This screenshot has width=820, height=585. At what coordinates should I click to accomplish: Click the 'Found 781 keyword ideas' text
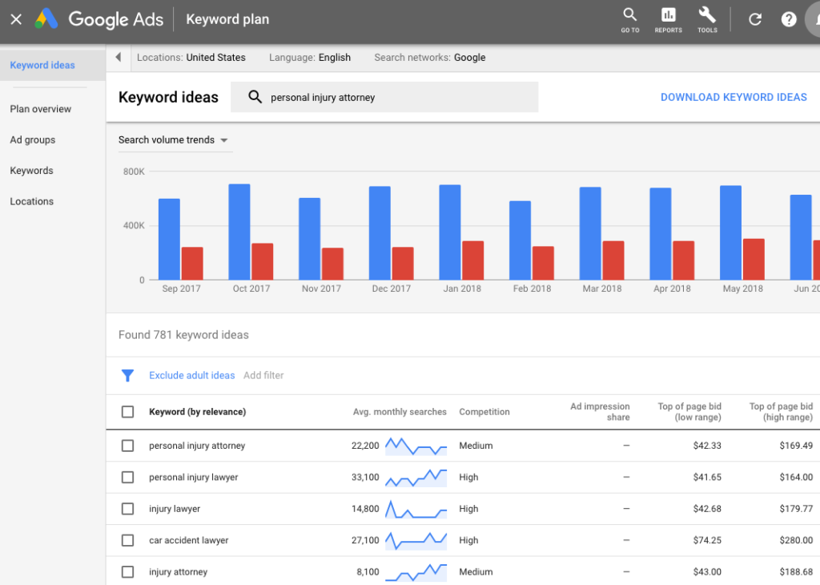pyautogui.click(x=183, y=335)
